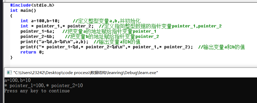Click 'Press any key to continue' in console
The image size is (257, 103).
pos(37,91)
